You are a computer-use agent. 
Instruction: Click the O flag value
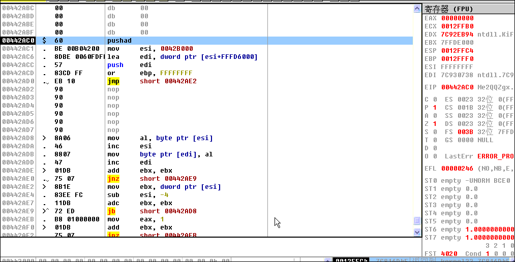point(435,156)
